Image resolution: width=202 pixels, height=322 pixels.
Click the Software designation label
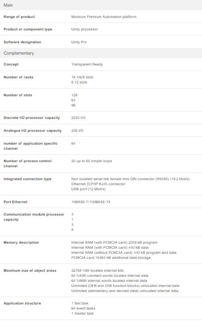coord(22,42)
